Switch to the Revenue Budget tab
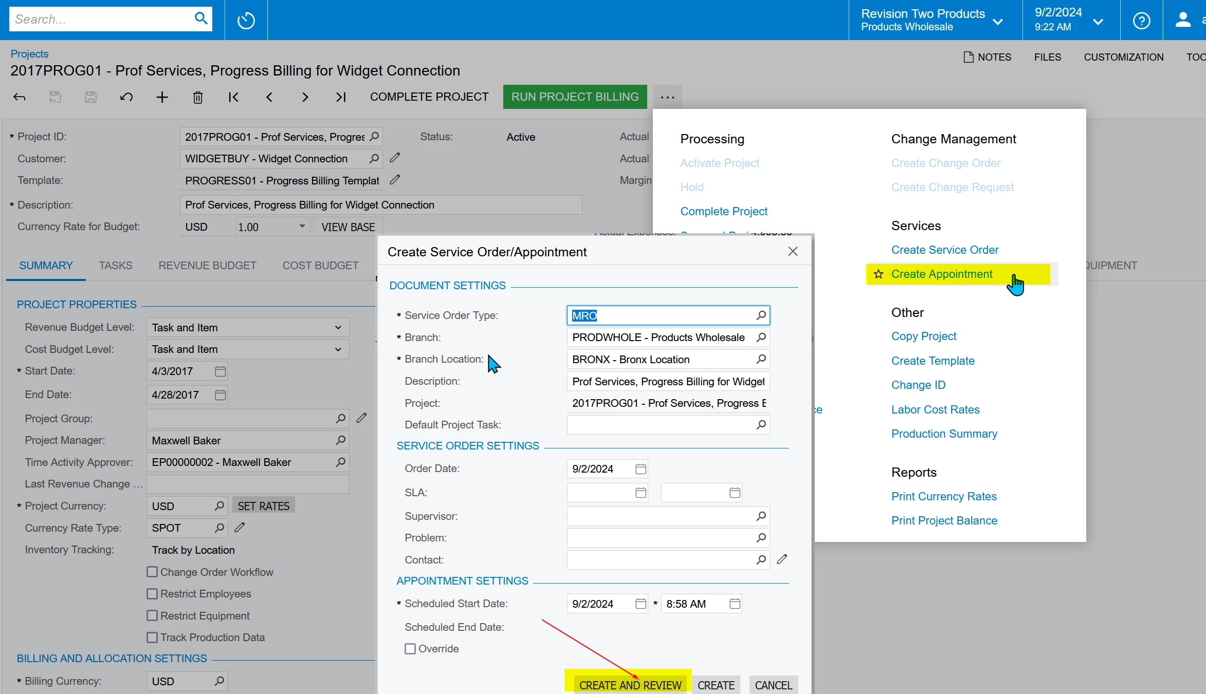 207,266
